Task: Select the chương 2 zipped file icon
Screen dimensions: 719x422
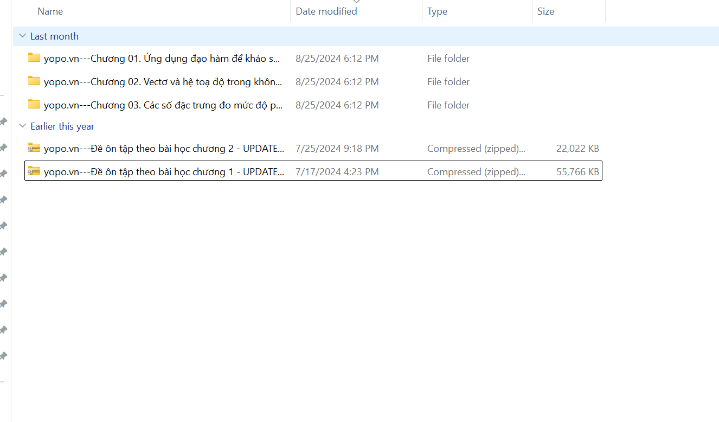Action: [x=34, y=148]
